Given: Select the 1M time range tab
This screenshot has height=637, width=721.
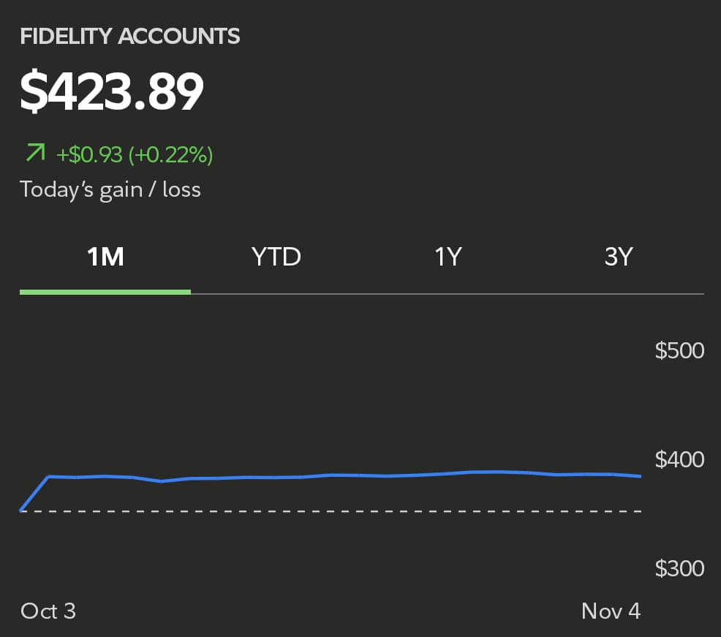Looking at the screenshot, I should point(105,257).
